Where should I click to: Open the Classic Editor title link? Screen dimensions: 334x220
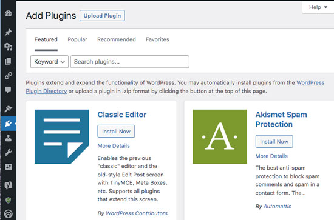point(122,115)
